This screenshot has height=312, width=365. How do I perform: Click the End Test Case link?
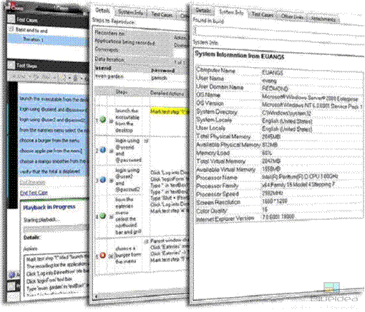tap(34, 193)
